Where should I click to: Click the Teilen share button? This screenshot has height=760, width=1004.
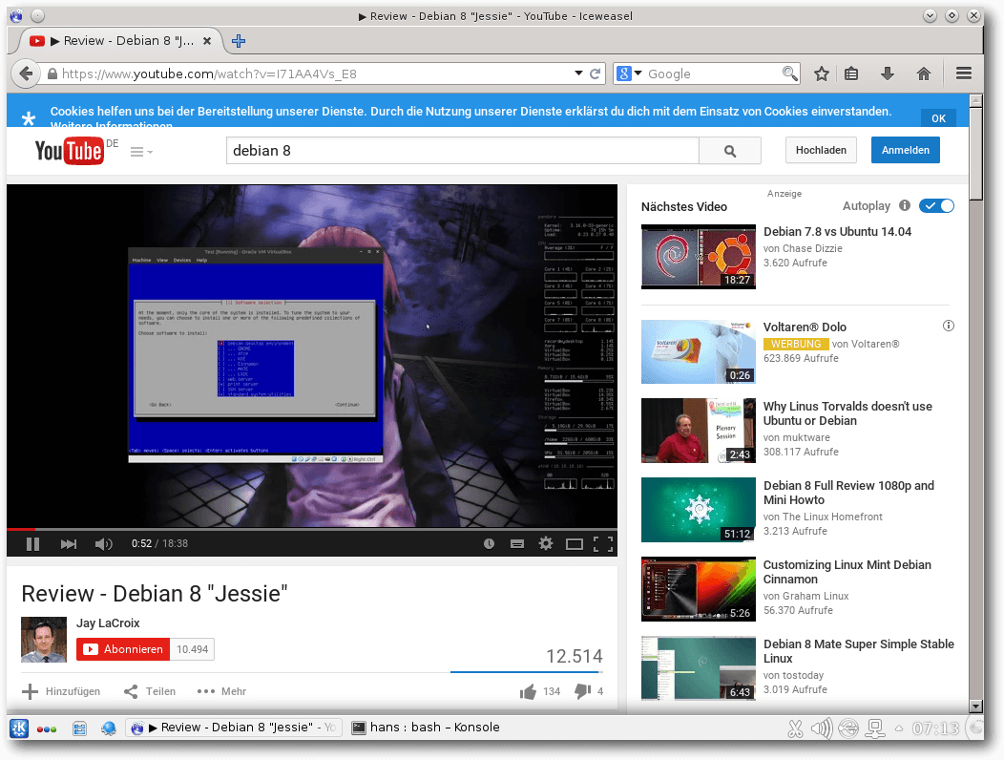(150, 691)
